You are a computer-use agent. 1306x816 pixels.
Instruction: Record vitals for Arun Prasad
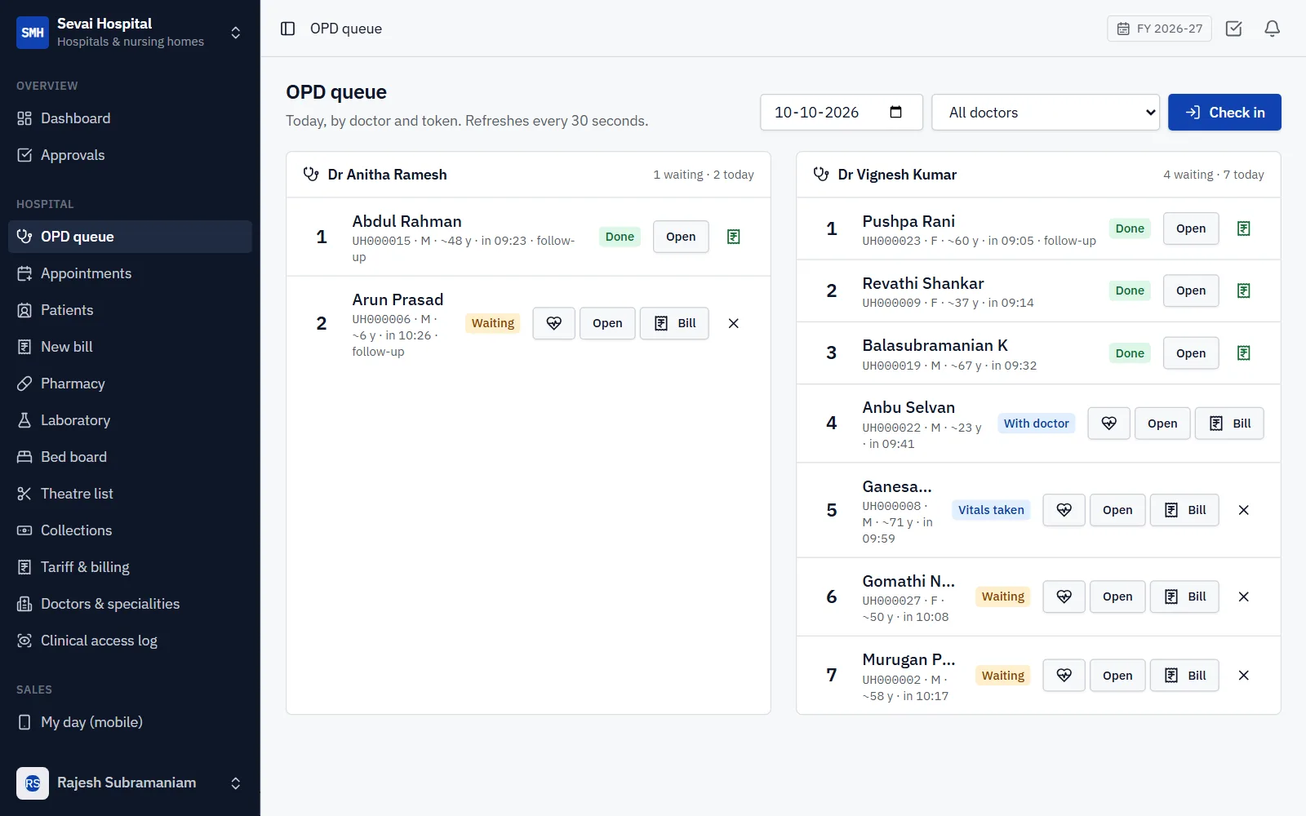click(x=554, y=323)
